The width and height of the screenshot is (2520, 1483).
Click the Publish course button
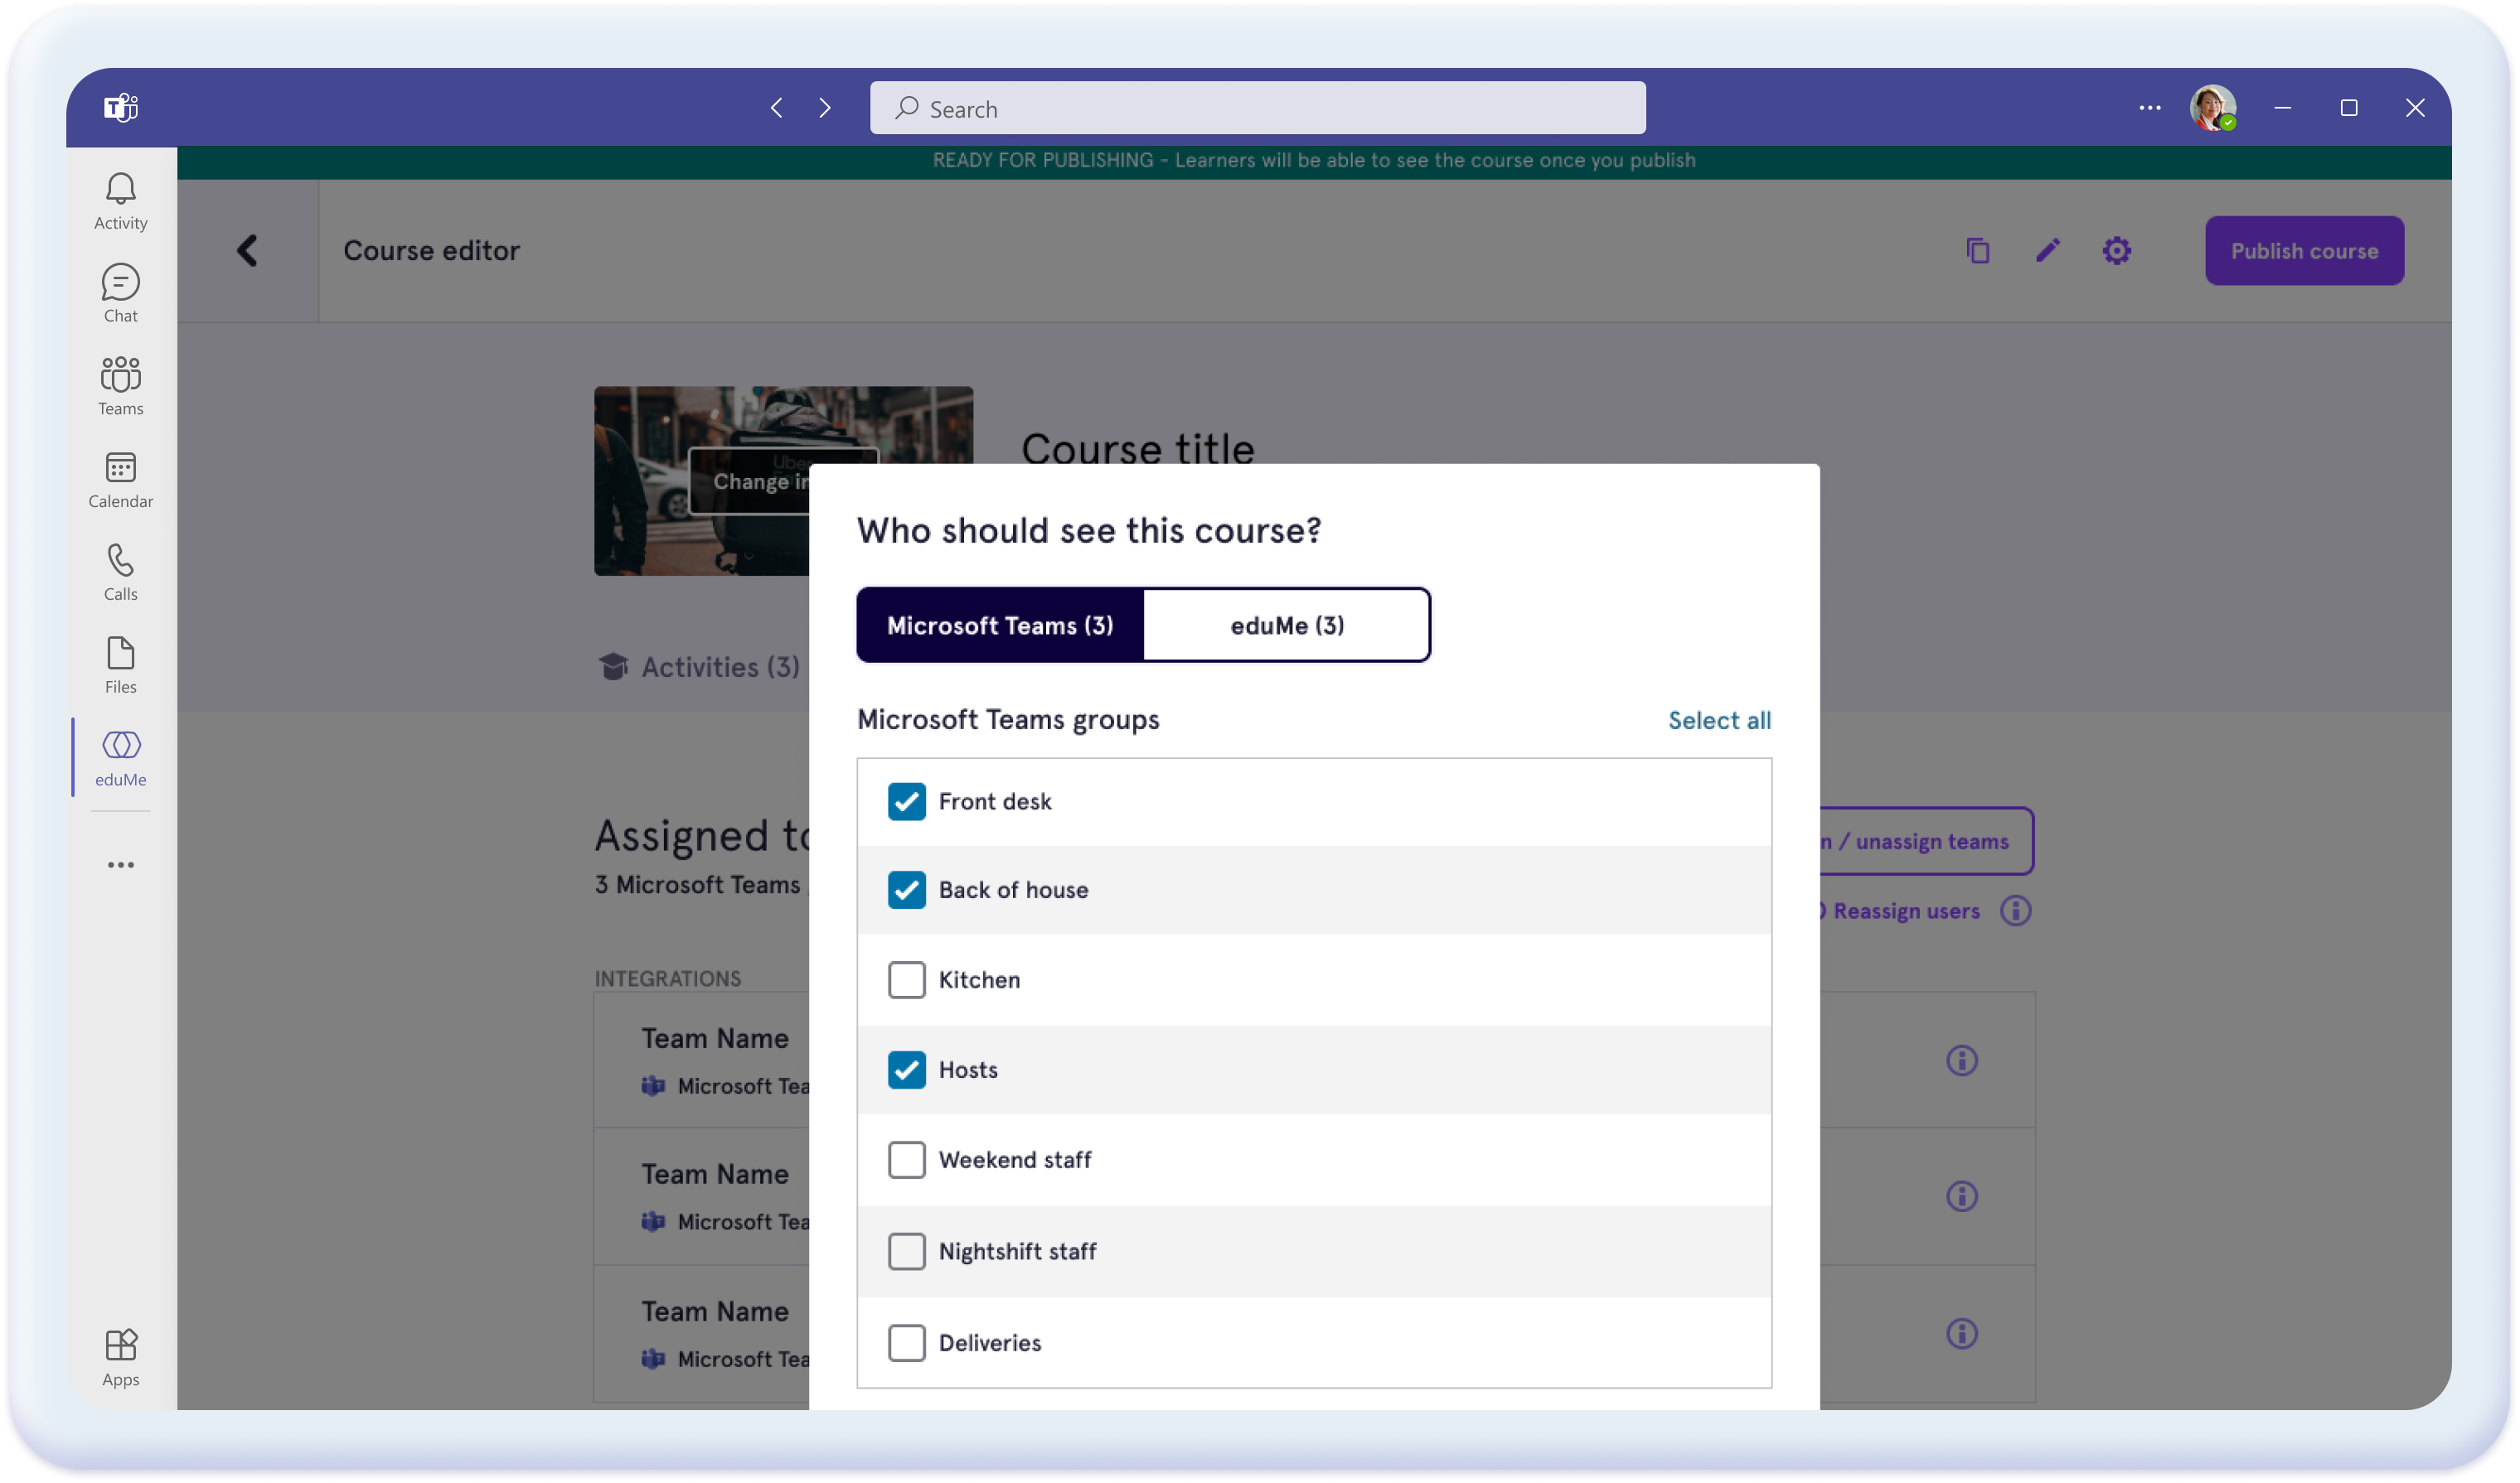[2303, 250]
